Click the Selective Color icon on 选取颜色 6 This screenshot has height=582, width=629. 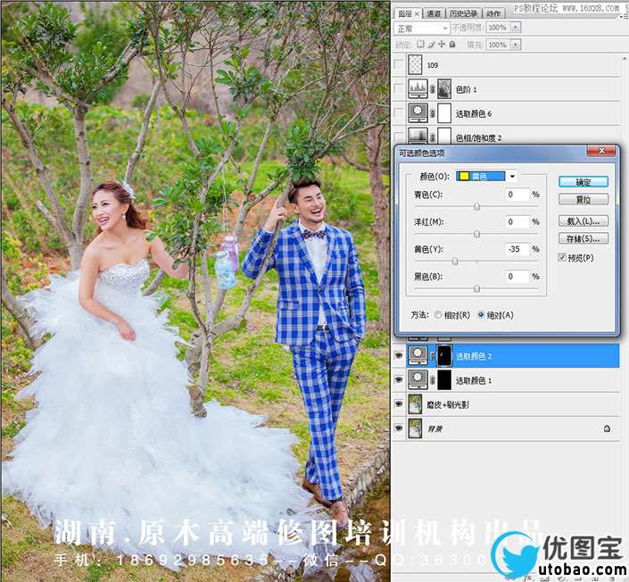coord(418,112)
